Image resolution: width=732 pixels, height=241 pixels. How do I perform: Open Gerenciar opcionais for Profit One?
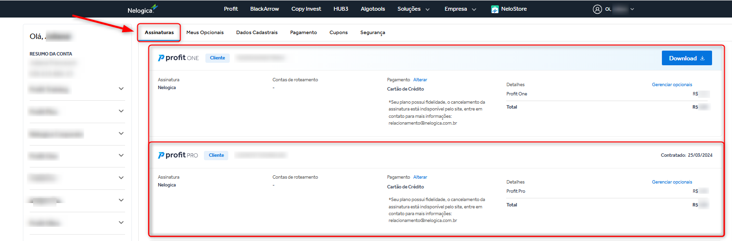(x=672, y=85)
